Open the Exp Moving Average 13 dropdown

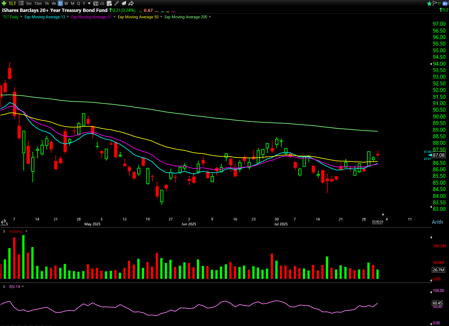point(68,17)
